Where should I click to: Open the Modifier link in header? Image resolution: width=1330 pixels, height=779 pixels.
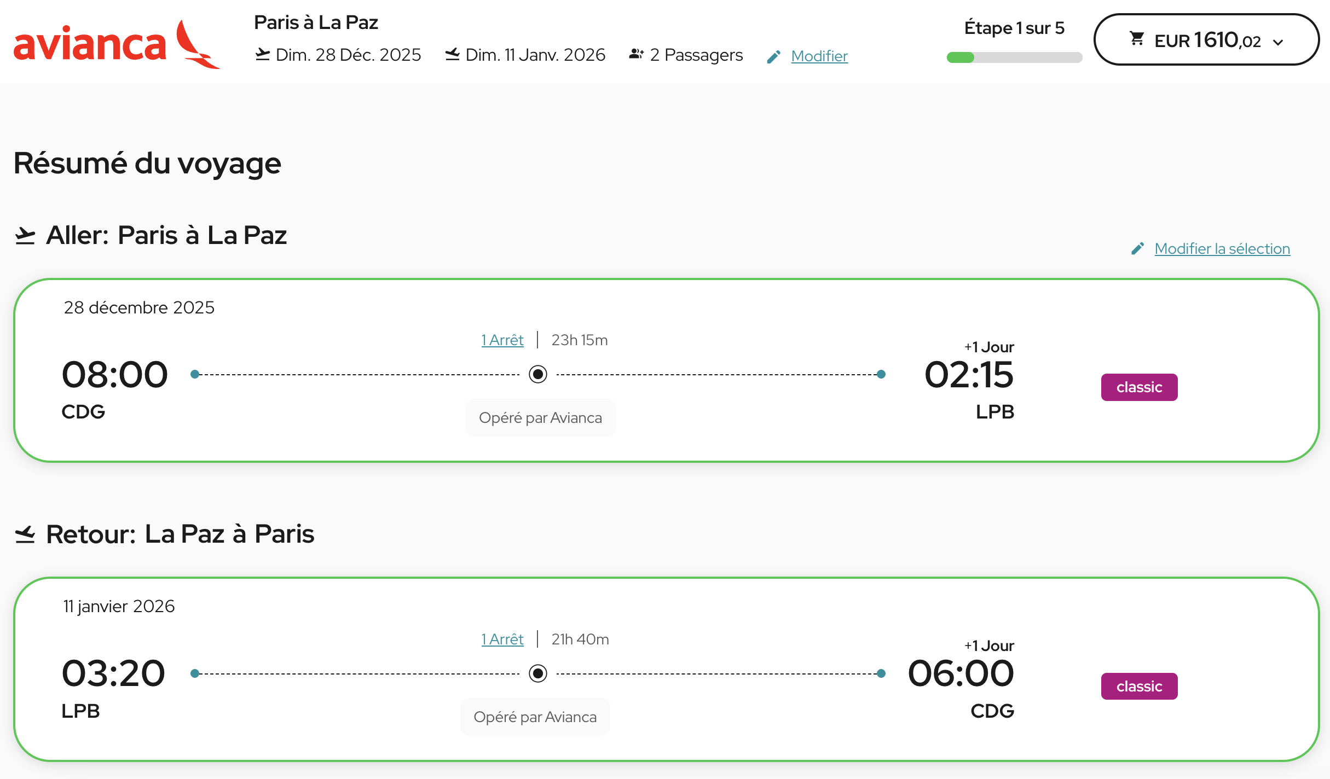tap(819, 56)
